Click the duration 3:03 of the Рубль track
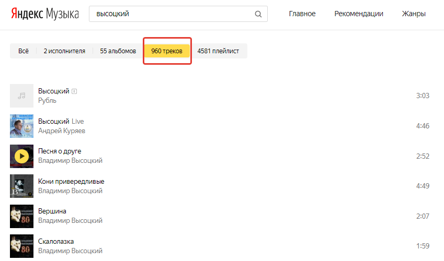Image resolution: width=444 pixels, height=261 pixels. 423,96
